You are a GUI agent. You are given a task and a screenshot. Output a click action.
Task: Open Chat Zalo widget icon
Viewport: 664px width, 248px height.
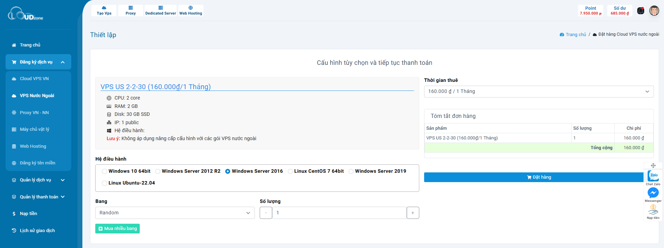point(653,176)
